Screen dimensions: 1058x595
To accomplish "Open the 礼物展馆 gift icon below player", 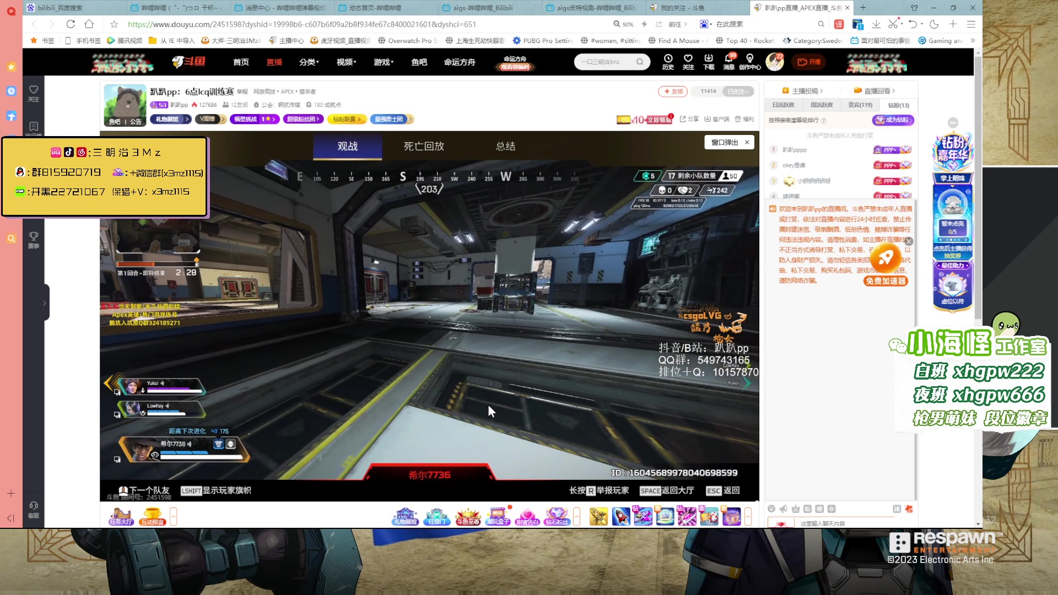I will (406, 517).
